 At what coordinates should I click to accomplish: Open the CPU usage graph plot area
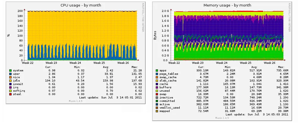click(x=82, y=36)
